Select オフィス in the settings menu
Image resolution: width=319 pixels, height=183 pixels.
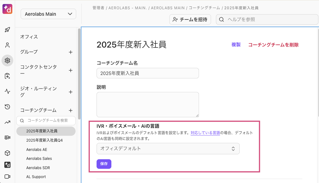(x=29, y=37)
